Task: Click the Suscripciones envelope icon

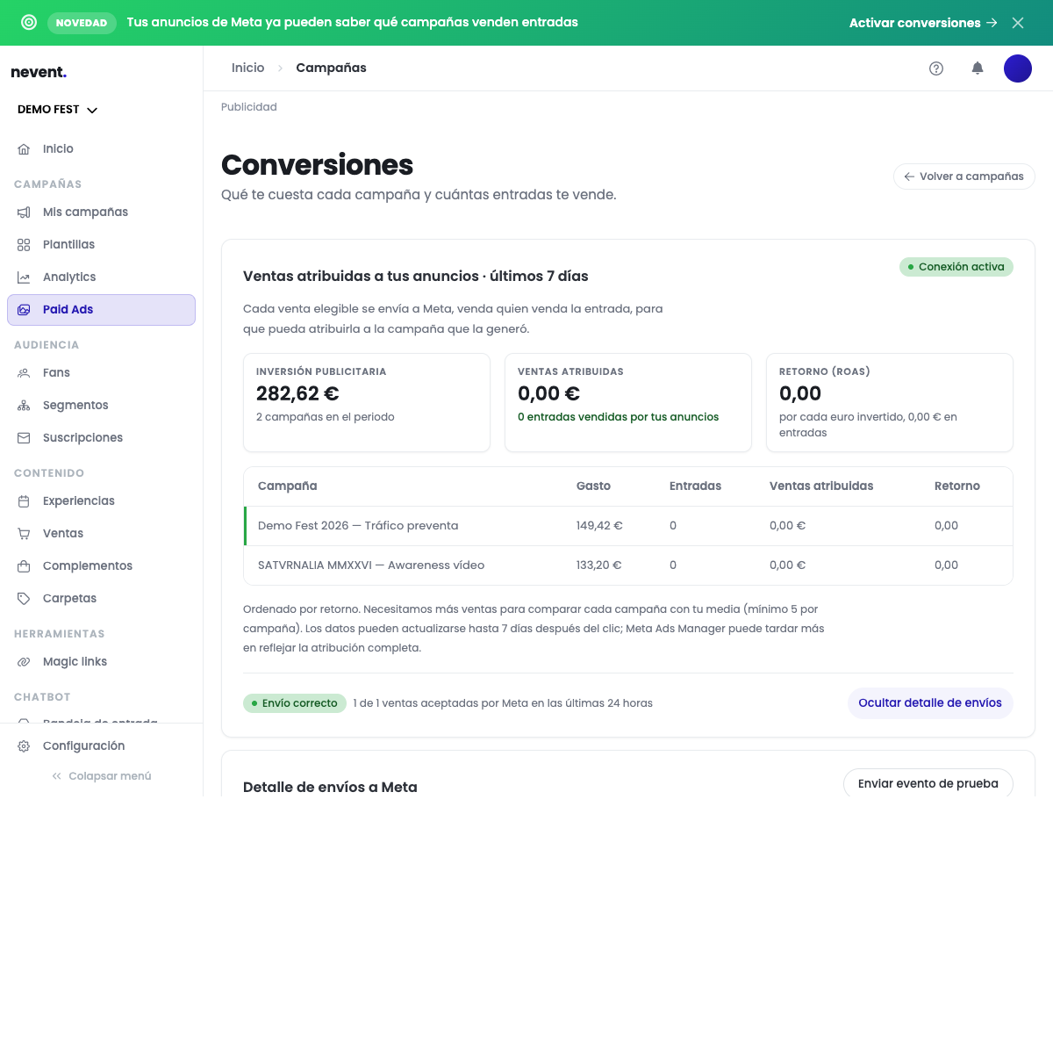Action: (24, 438)
